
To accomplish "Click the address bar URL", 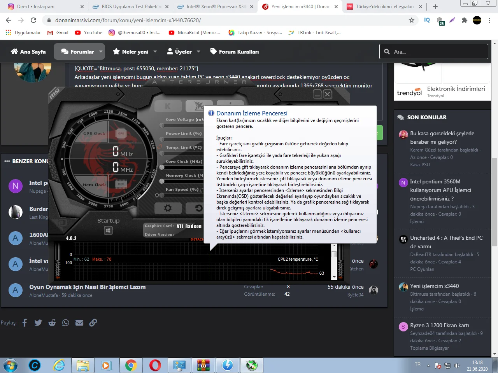I will pos(128,20).
